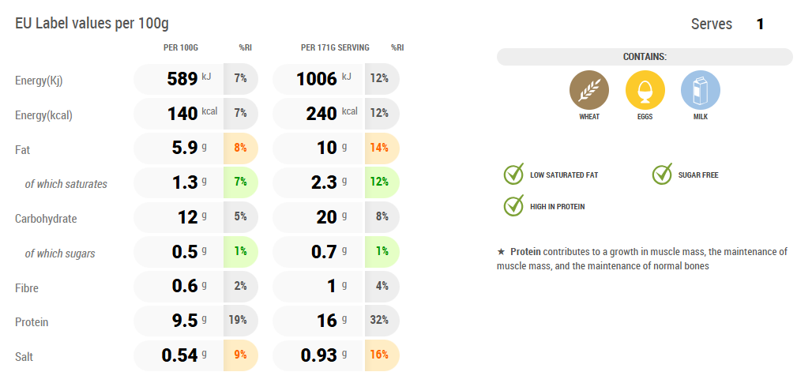
Task: Click the Low Saturated Fat checkmark
Action: pos(514,175)
